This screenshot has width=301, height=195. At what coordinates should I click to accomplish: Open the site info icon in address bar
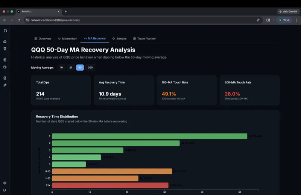click(27, 20)
